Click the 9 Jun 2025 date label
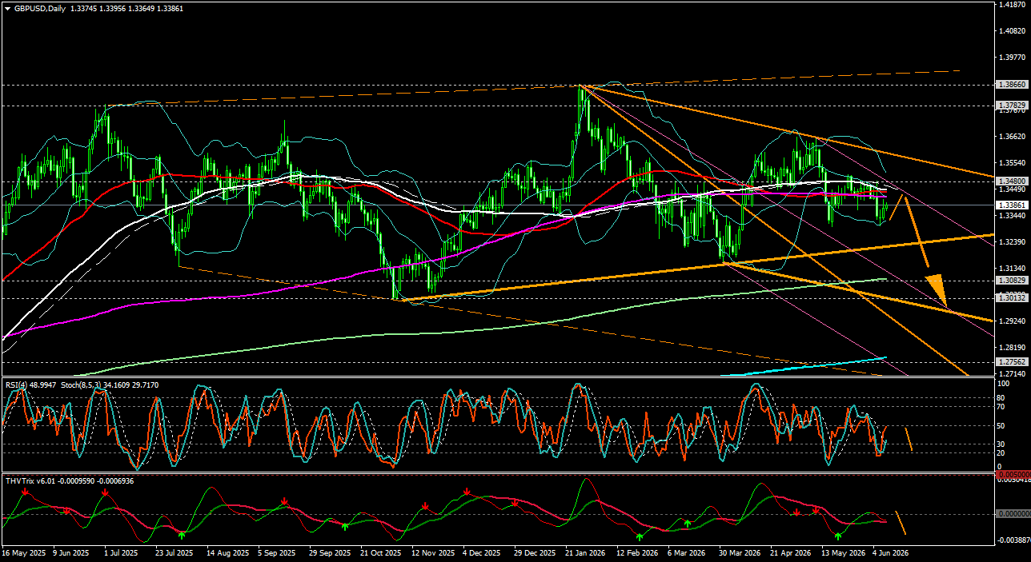The width and height of the screenshot is (1031, 562). 70,552
